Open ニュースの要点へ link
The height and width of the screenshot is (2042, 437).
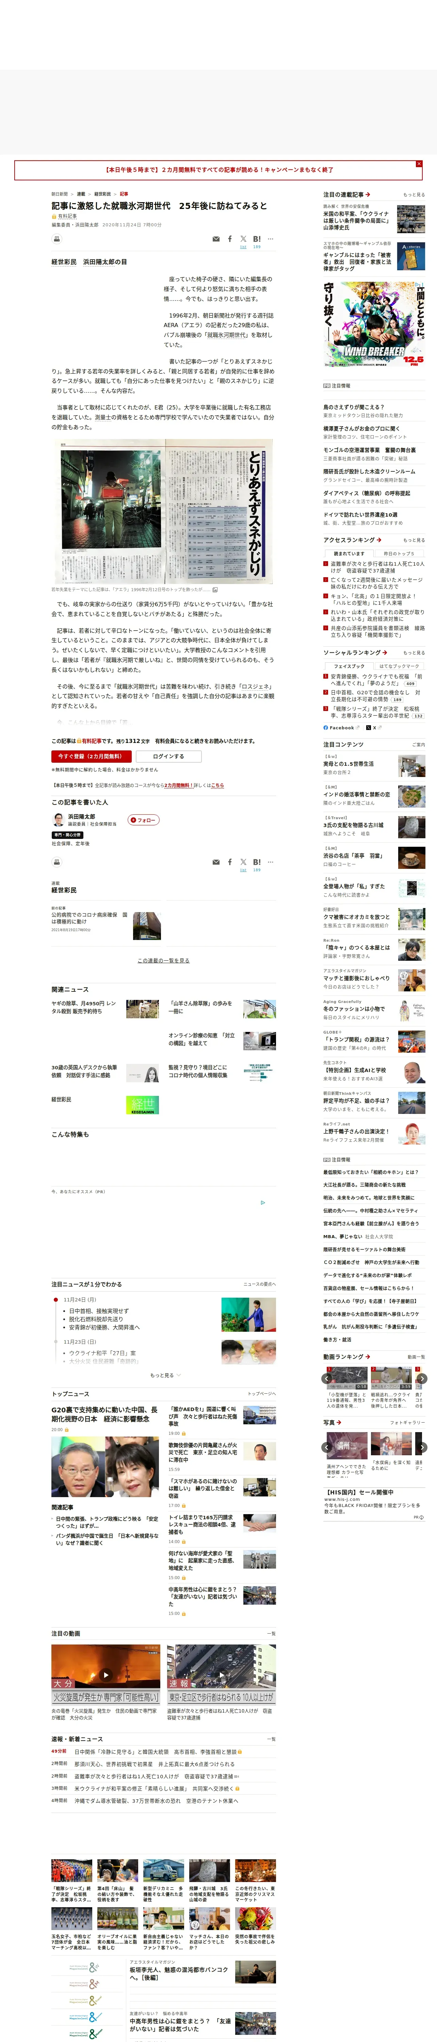coord(259,1283)
